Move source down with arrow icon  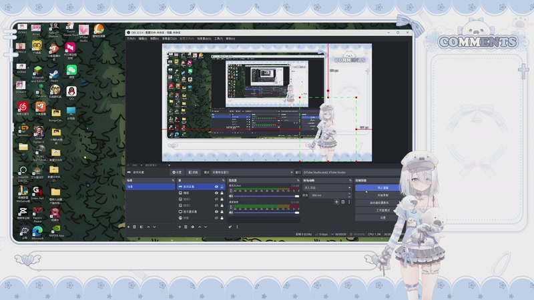[x=206, y=227]
